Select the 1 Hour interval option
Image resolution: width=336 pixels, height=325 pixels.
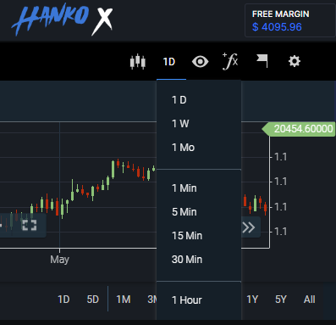click(199, 300)
